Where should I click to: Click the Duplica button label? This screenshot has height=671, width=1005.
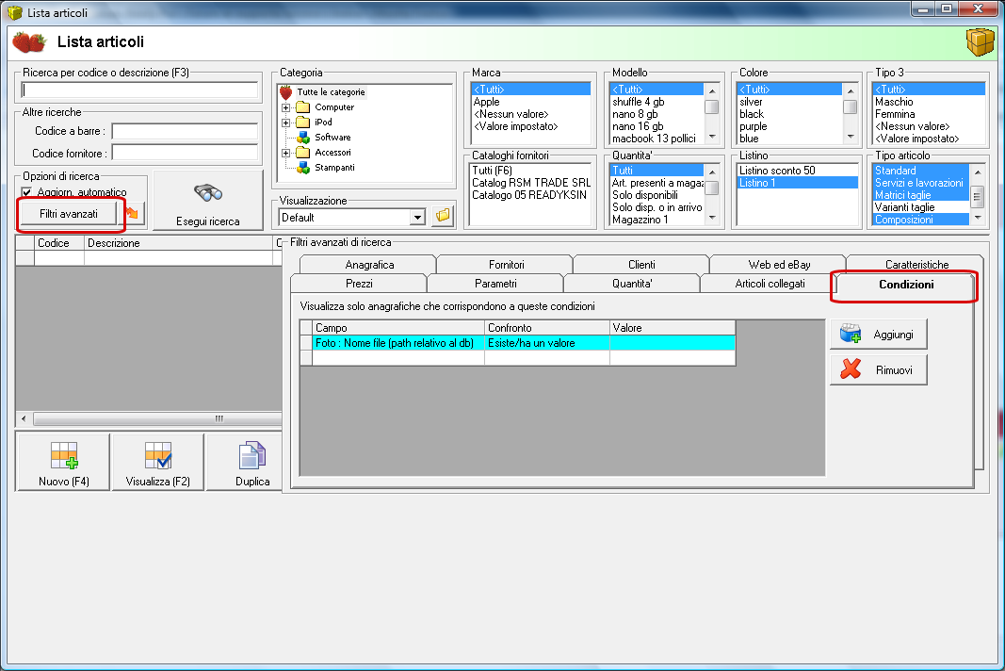(x=251, y=482)
